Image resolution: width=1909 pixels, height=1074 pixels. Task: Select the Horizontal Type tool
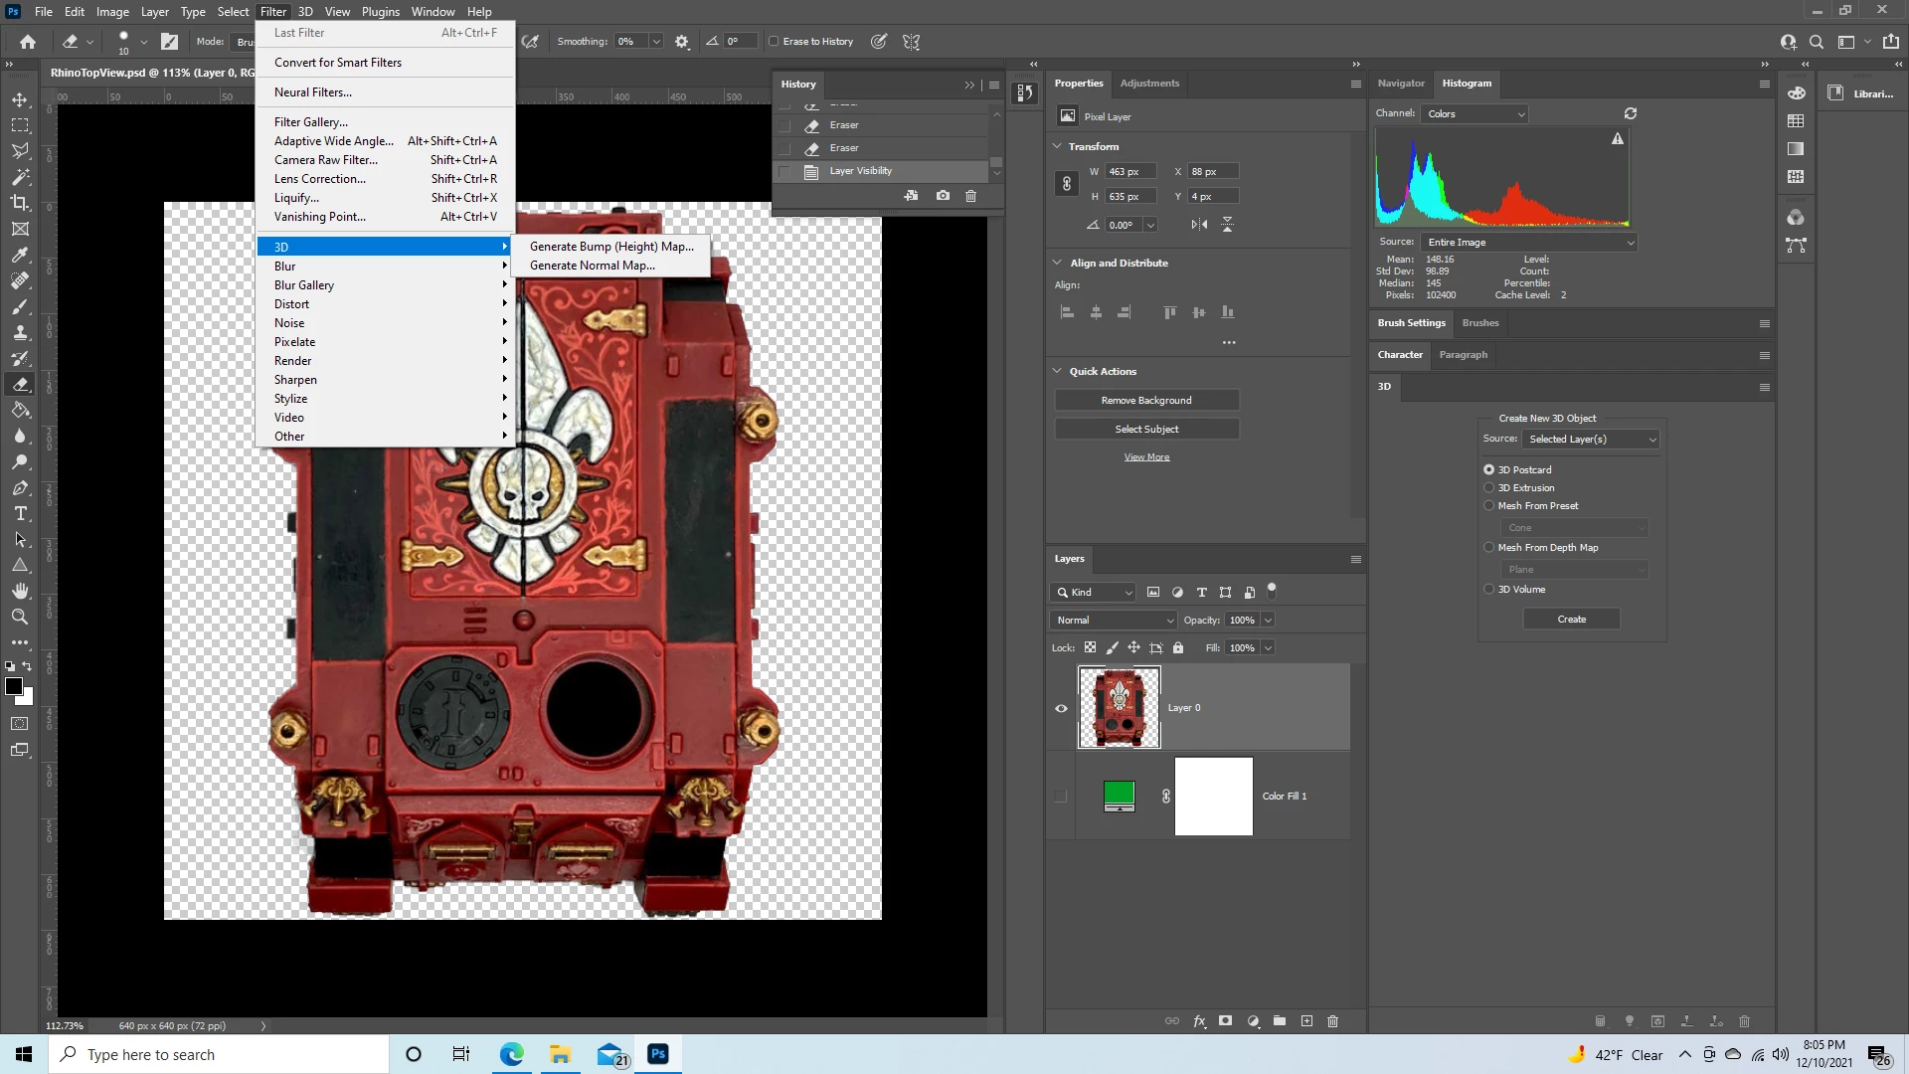point(20,514)
